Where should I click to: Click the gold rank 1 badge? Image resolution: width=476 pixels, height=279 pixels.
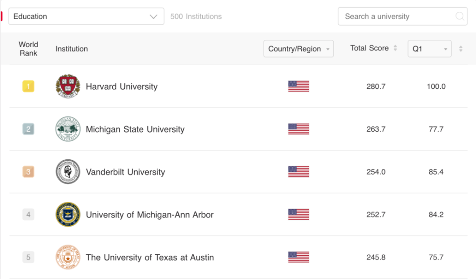[28, 87]
